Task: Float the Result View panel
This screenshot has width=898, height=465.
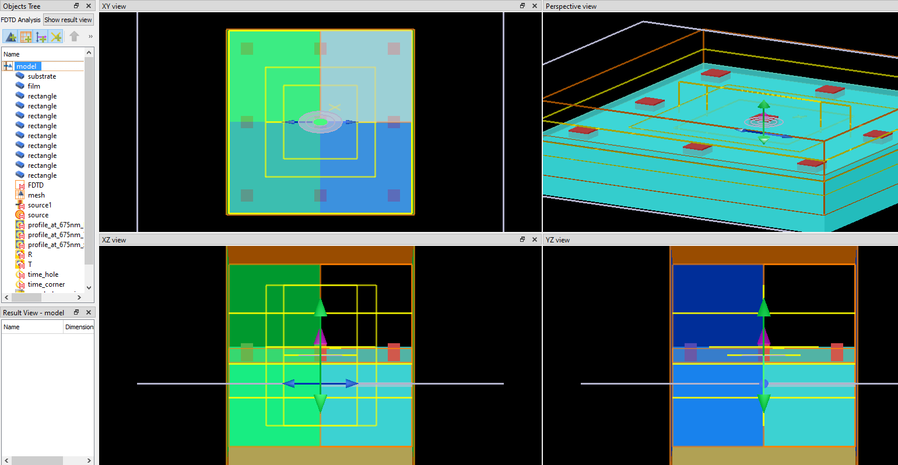Action: click(x=76, y=312)
